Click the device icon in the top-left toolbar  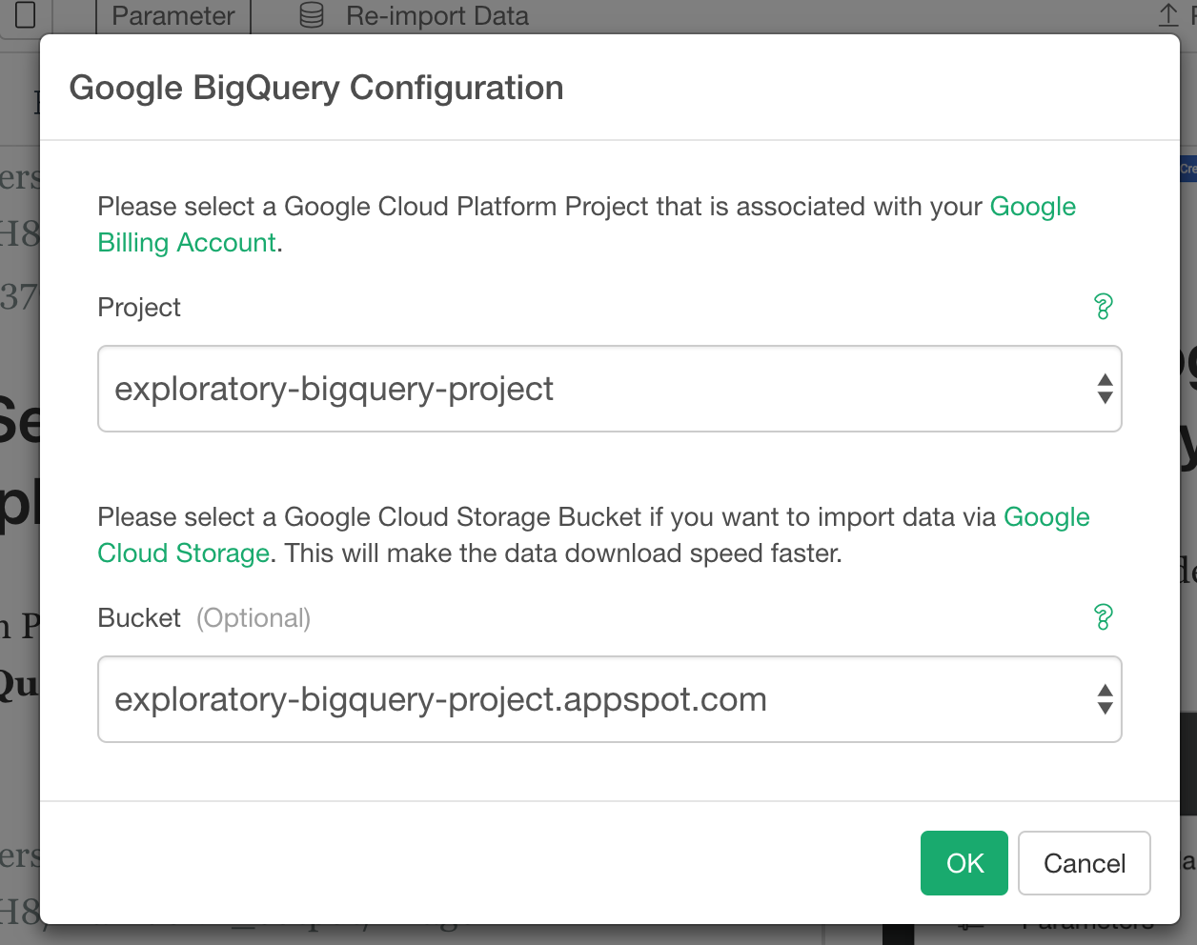click(x=26, y=15)
